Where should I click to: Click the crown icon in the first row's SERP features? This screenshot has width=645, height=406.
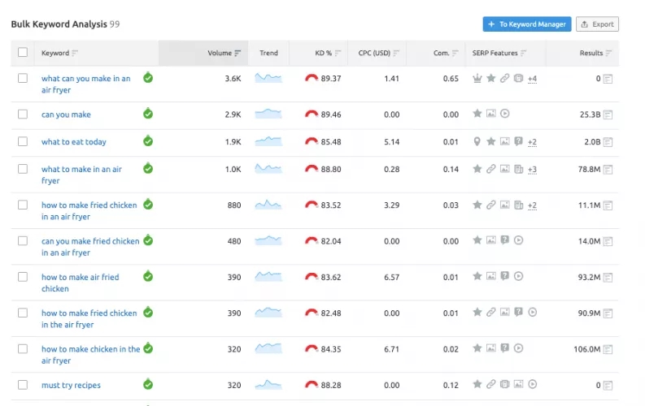477,79
